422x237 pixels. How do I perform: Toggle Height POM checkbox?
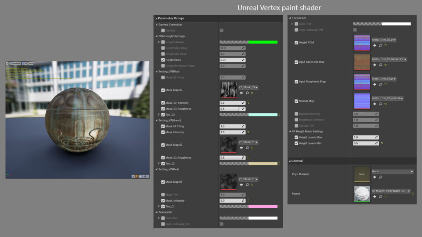pyautogui.click(x=296, y=42)
